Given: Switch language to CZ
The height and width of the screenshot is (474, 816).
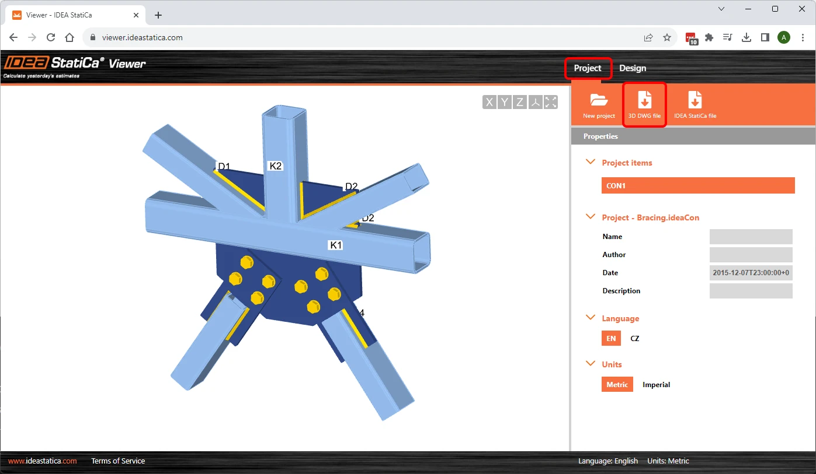Looking at the screenshot, I should point(635,338).
